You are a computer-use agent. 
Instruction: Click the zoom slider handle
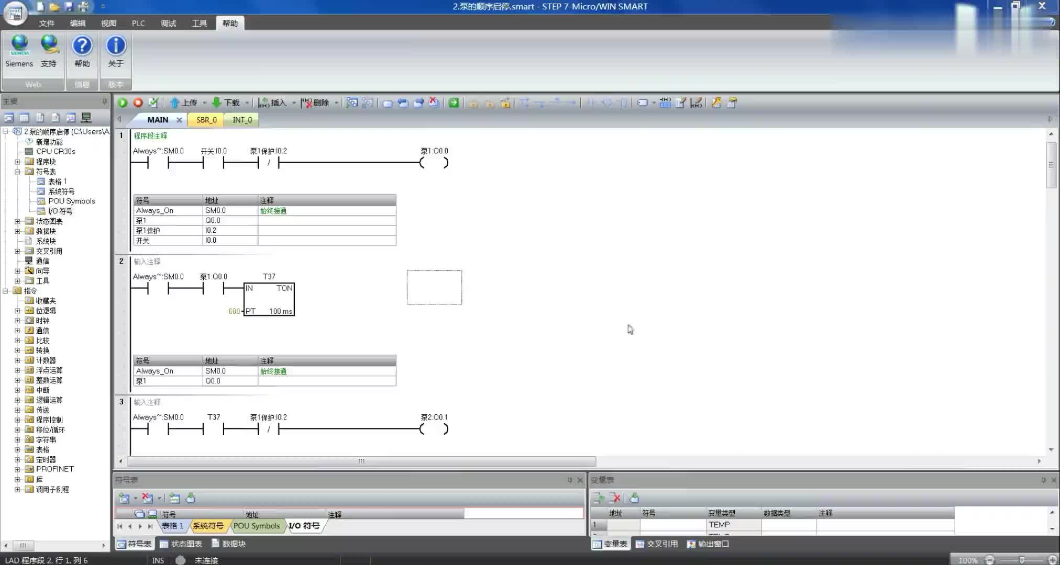pos(1022,560)
